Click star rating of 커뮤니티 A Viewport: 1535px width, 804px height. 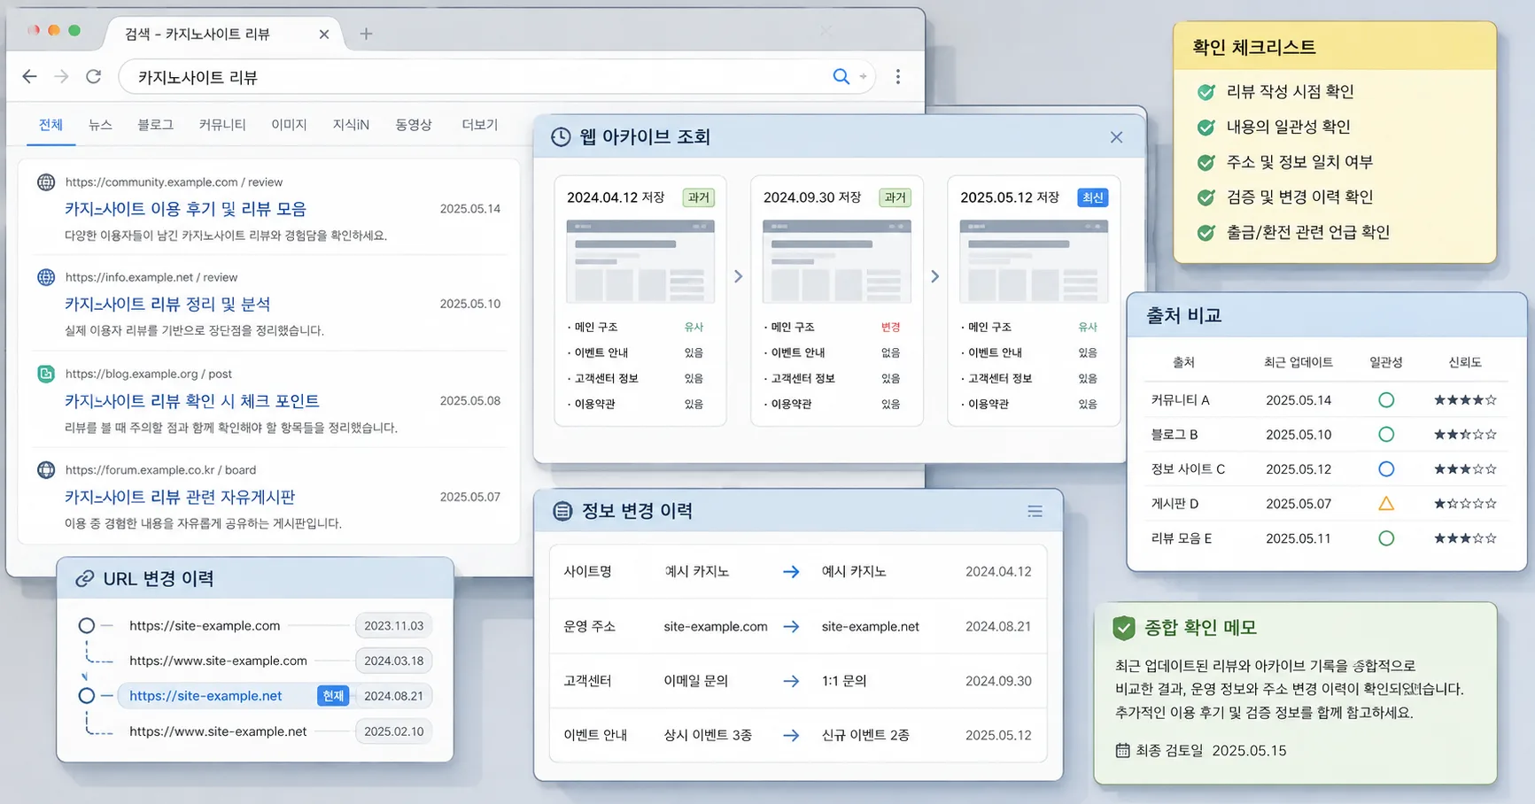point(1465,400)
